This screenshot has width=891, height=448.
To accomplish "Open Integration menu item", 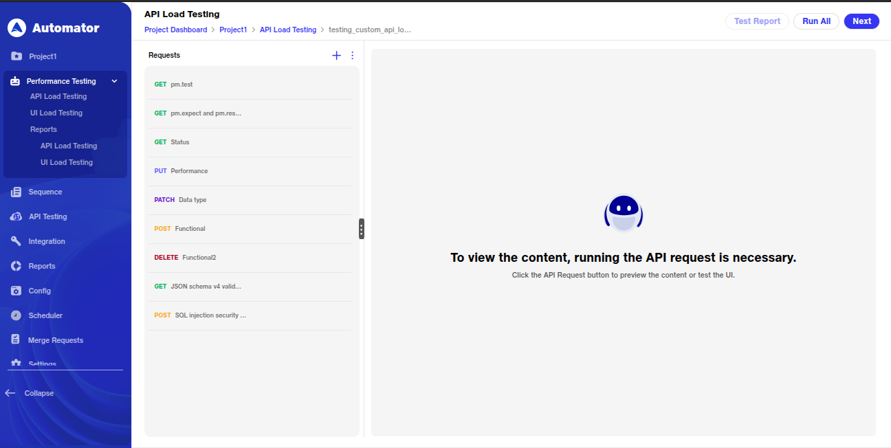I will pyautogui.click(x=47, y=241).
